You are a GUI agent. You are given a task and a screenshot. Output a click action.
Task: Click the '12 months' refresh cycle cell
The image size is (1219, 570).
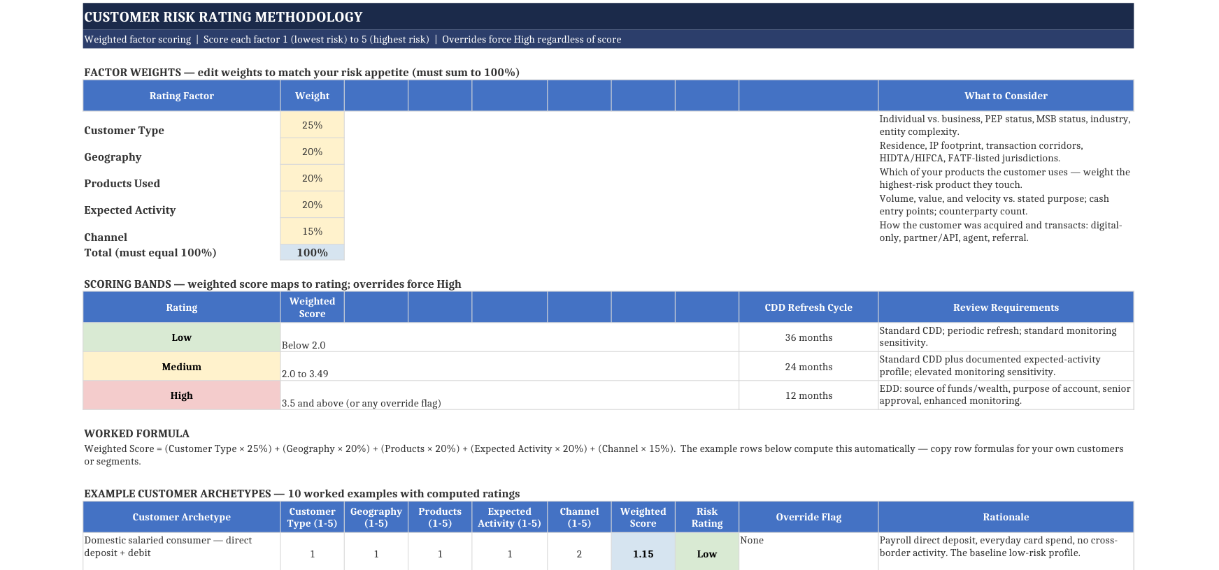click(x=808, y=395)
